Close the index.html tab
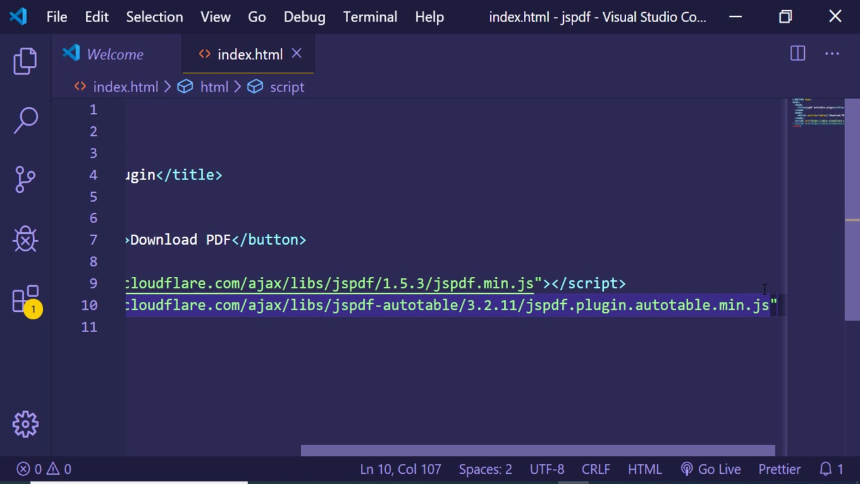 [296, 54]
